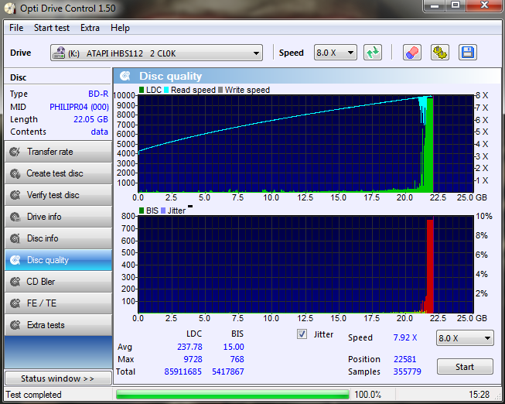505x404 pixels.
Task: Open the Extra menu
Action: [x=90, y=28]
